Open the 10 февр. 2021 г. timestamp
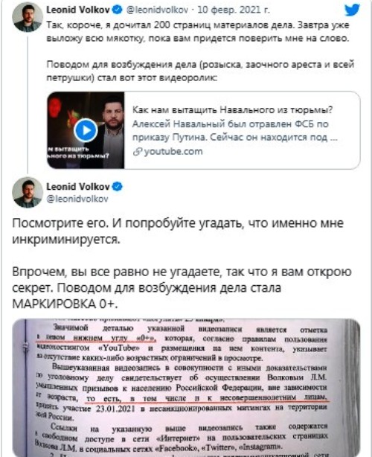 tap(234, 10)
